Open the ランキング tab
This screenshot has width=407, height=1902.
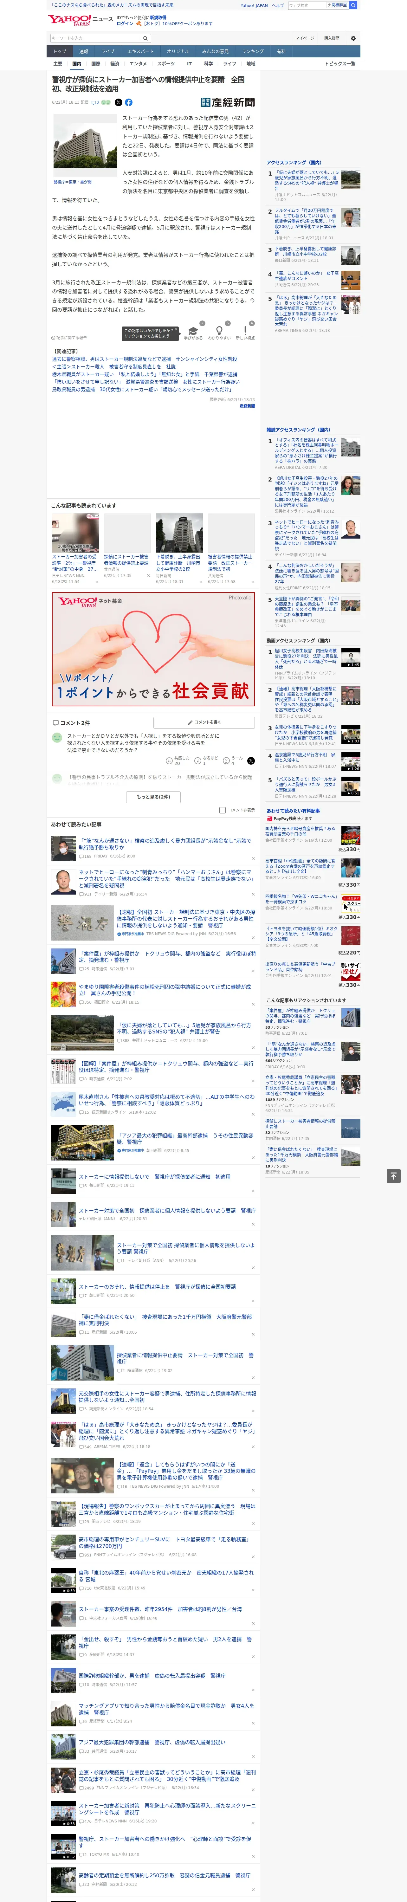[253, 52]
